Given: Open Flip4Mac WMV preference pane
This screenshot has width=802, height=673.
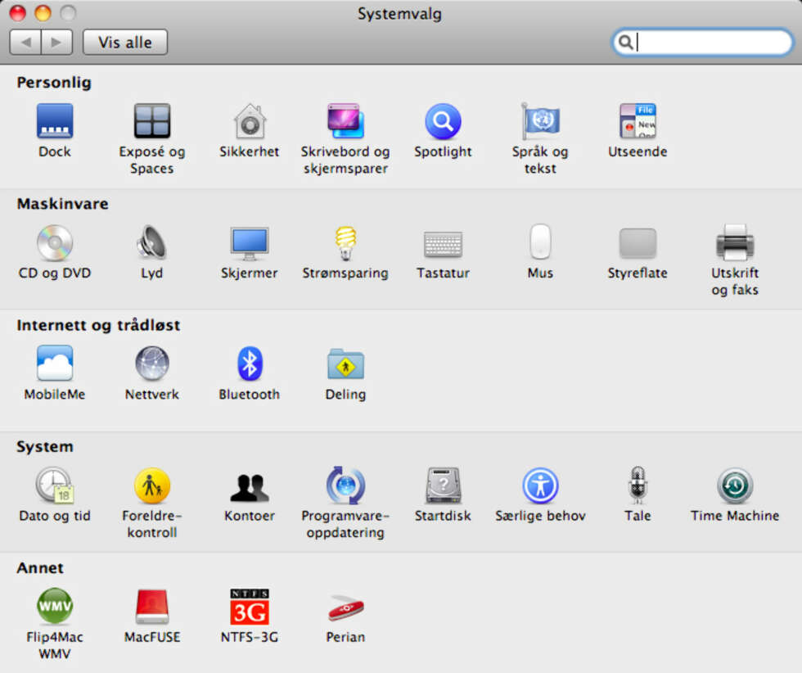Looking at the screenshot, I should (x=55, y=606).
